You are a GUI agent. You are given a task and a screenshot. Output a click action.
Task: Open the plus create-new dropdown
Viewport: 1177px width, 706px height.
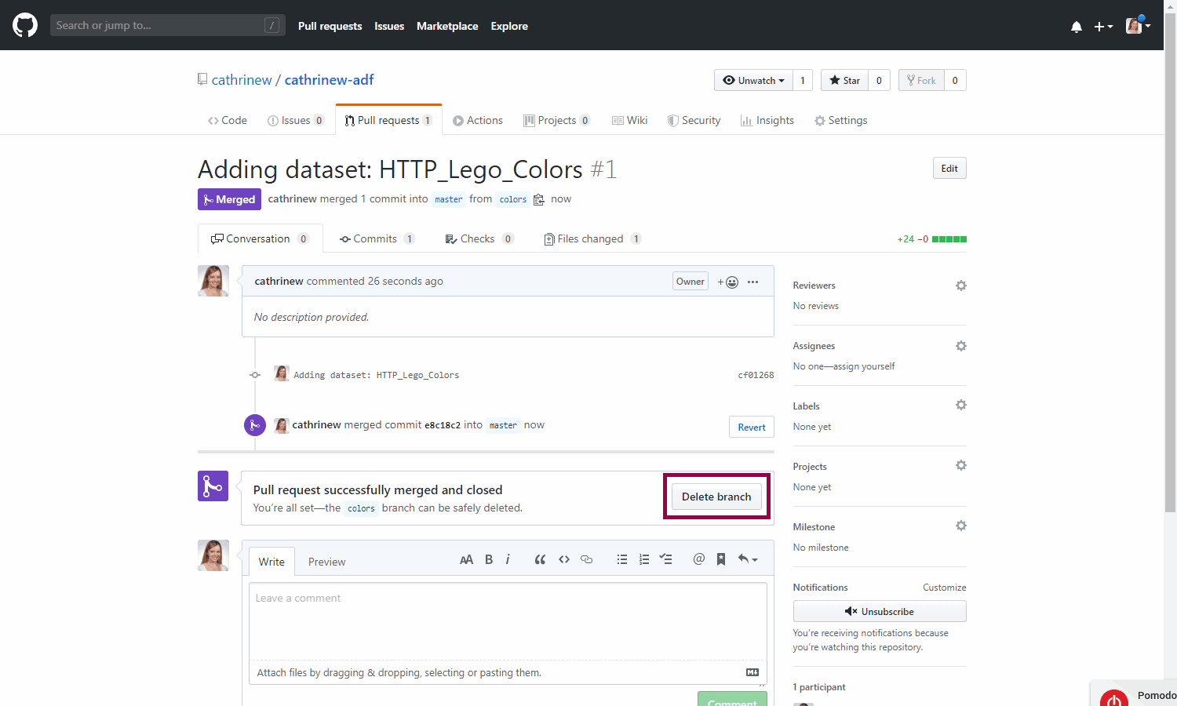pos(1103,27)
